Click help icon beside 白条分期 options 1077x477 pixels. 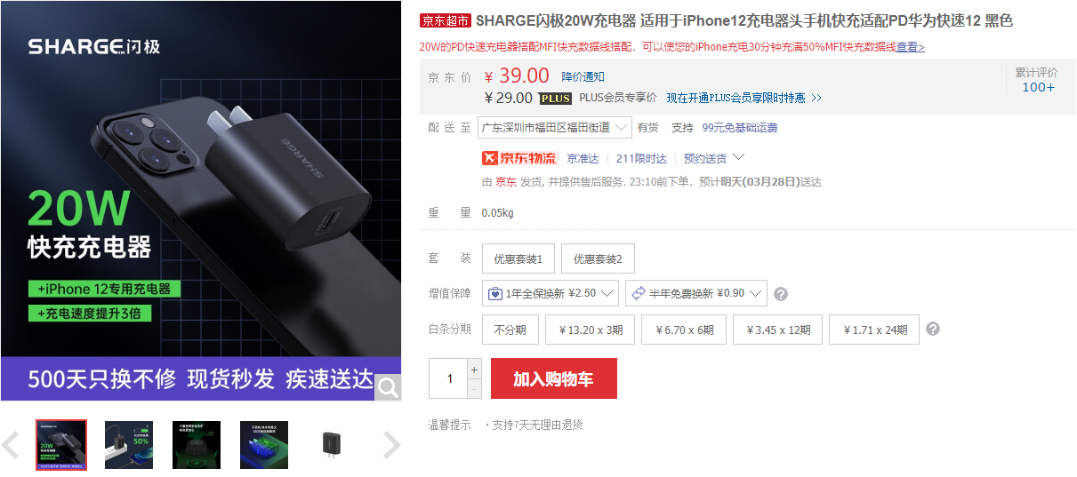click(x=933, y=329)
